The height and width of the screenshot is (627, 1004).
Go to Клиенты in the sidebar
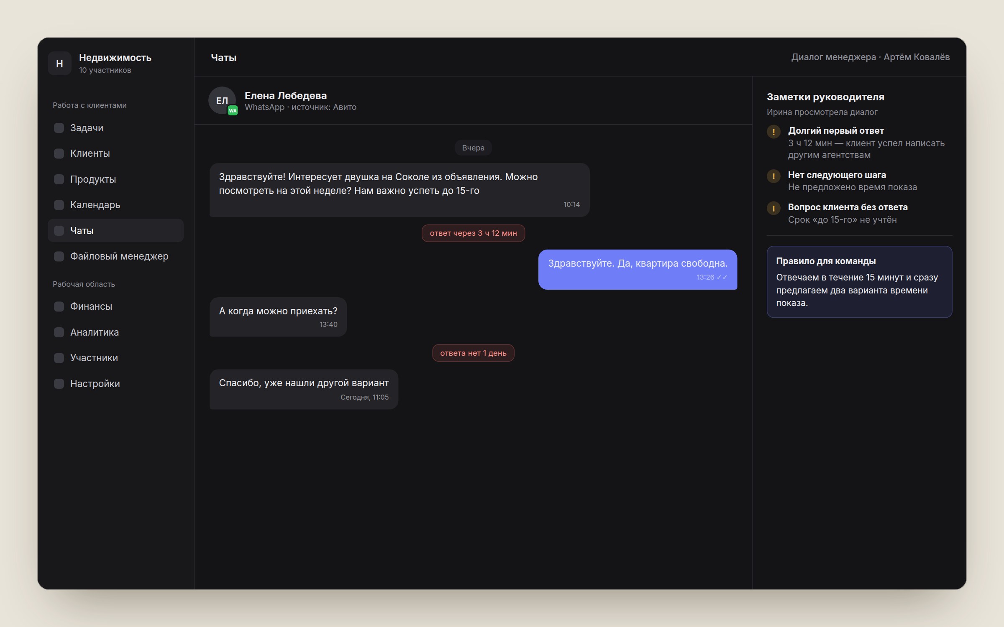[x=116, y=153]
